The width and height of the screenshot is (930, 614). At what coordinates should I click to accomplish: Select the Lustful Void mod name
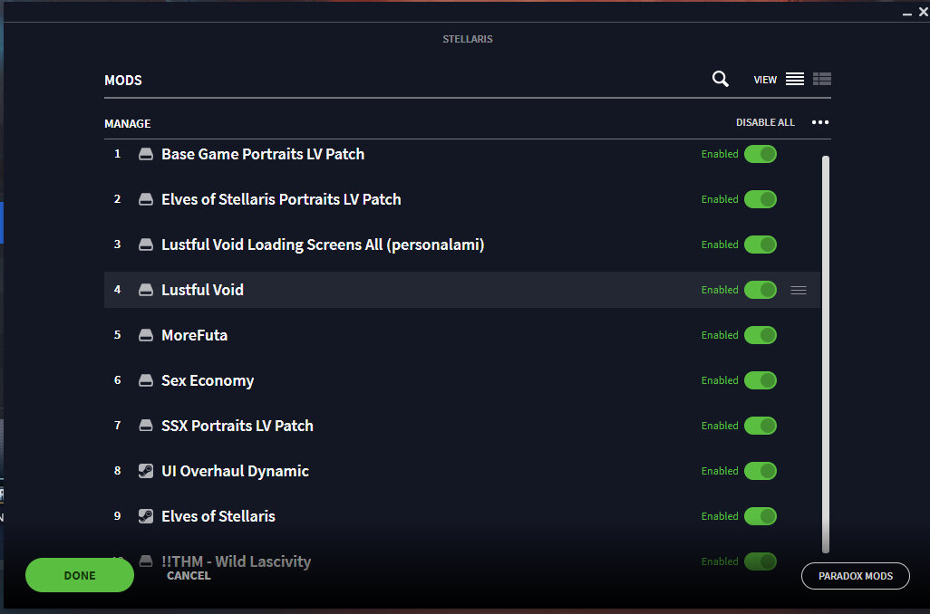202,290
